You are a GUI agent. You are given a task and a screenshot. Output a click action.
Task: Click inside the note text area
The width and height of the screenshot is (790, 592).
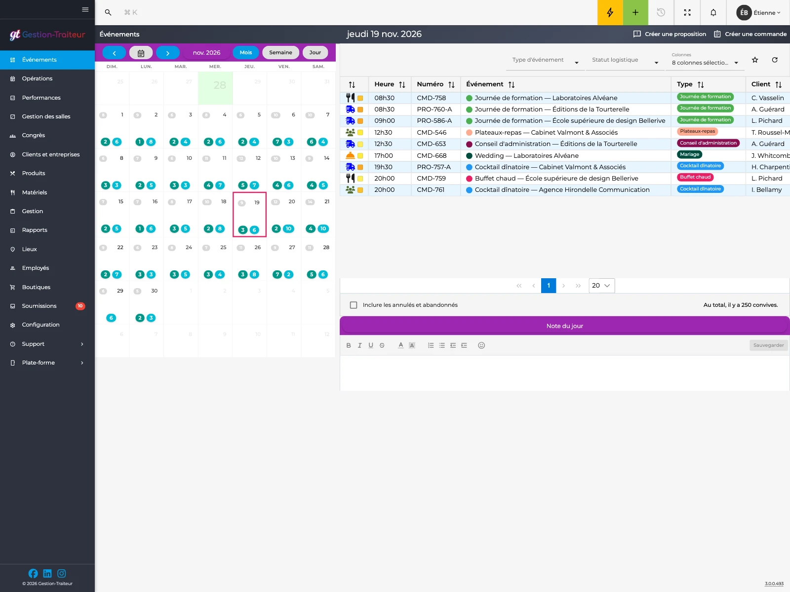(565, 373)
